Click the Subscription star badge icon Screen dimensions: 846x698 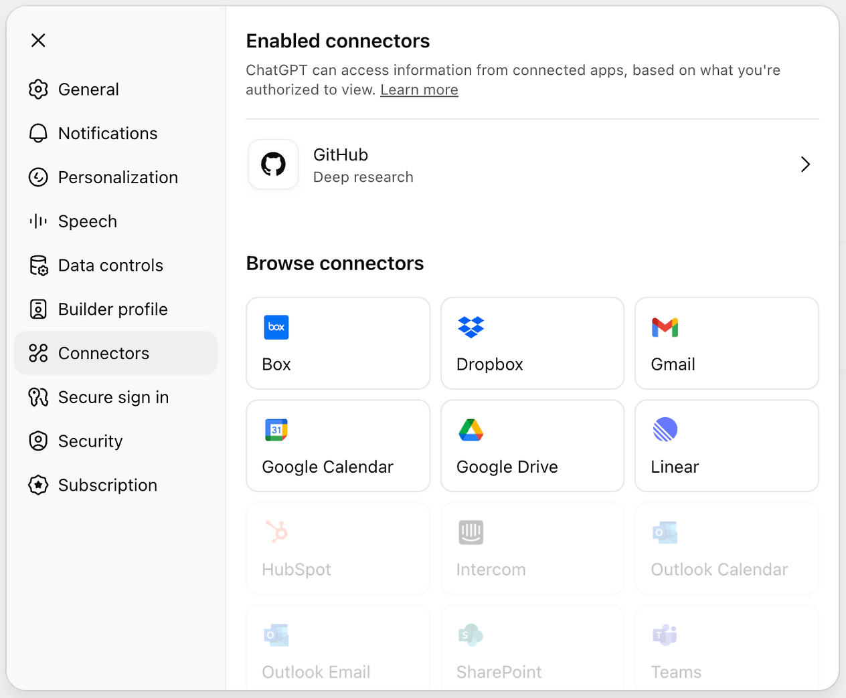[x=38, y=485]
